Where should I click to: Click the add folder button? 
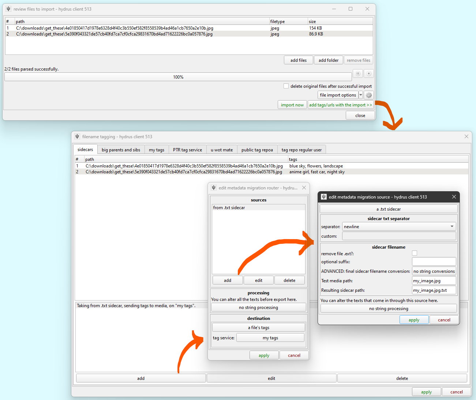(329, 60)
